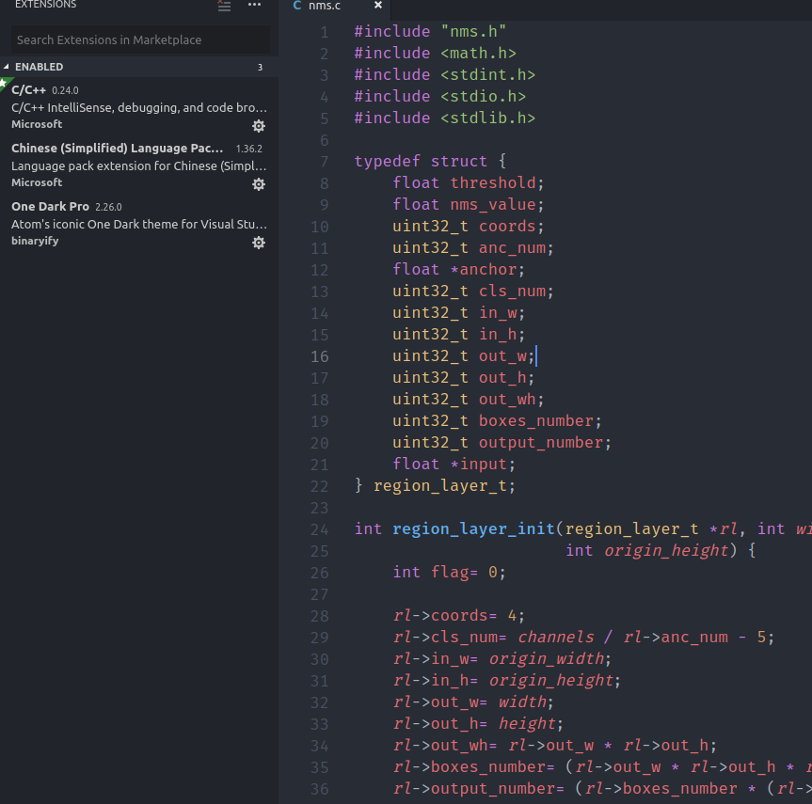Click on '#include "nms.h"' line
This screenshot has height=804, width=812.
click(x=430, y=32)
